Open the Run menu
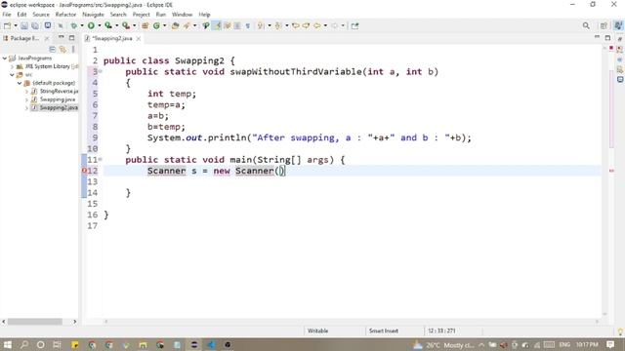The width and height of the screenshot is (625, 351). [x=160, y=15]
